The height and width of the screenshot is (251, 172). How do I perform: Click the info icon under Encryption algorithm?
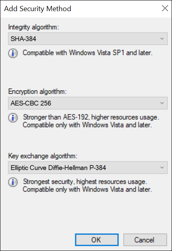point(13,118)
